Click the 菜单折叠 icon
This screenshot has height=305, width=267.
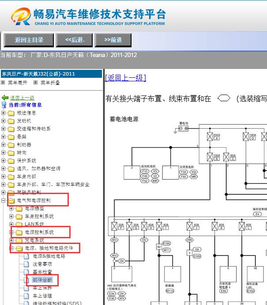(35, 83)
